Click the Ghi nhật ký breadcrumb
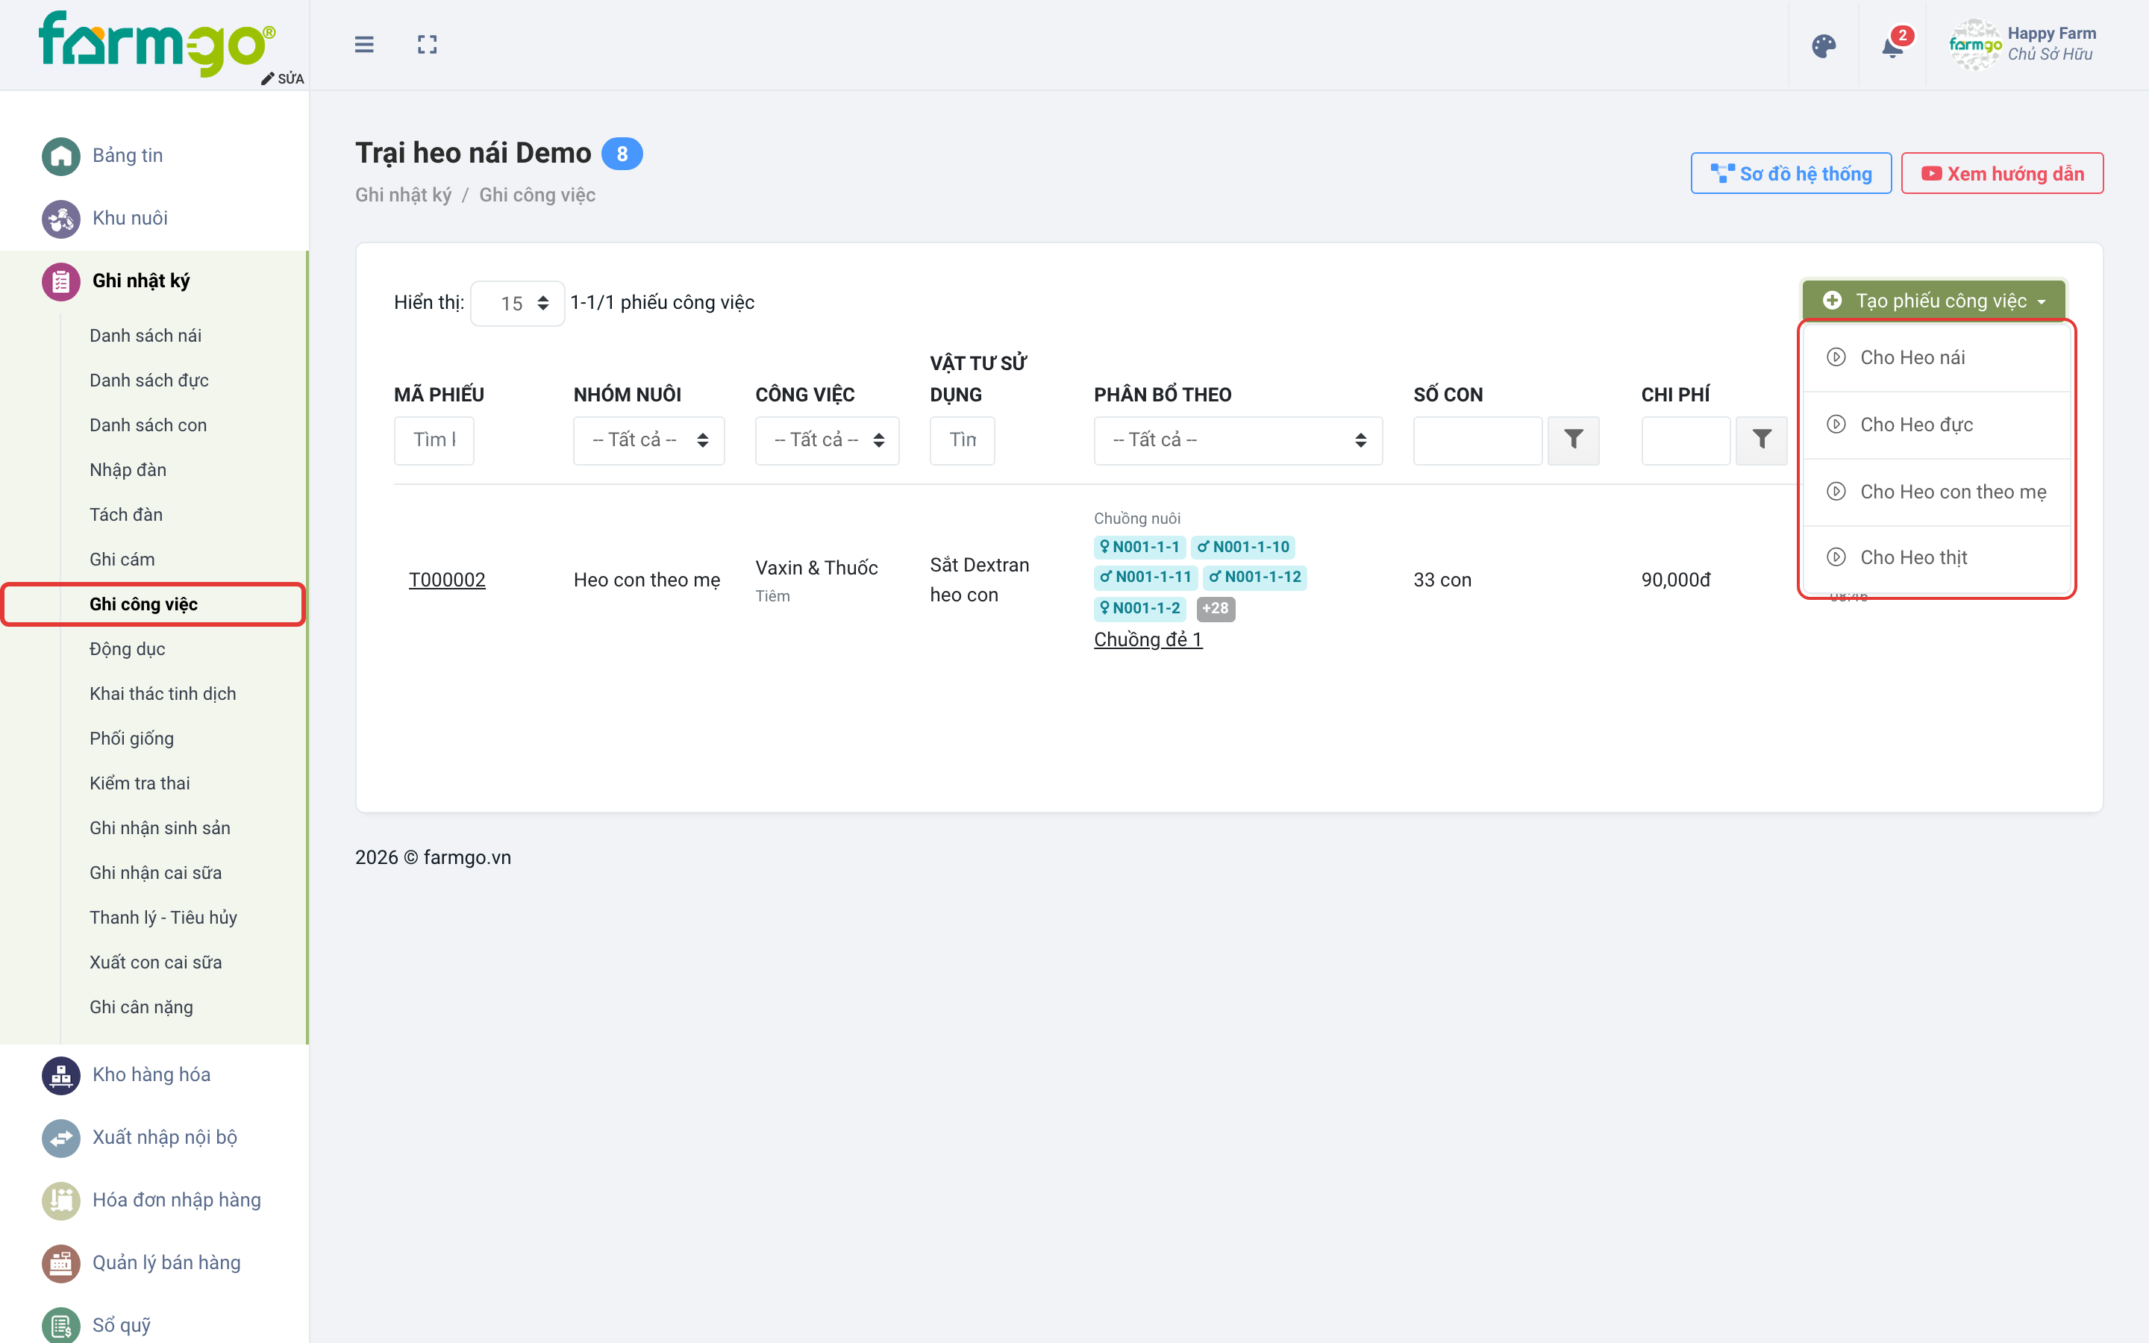 [x=403, y=195]
